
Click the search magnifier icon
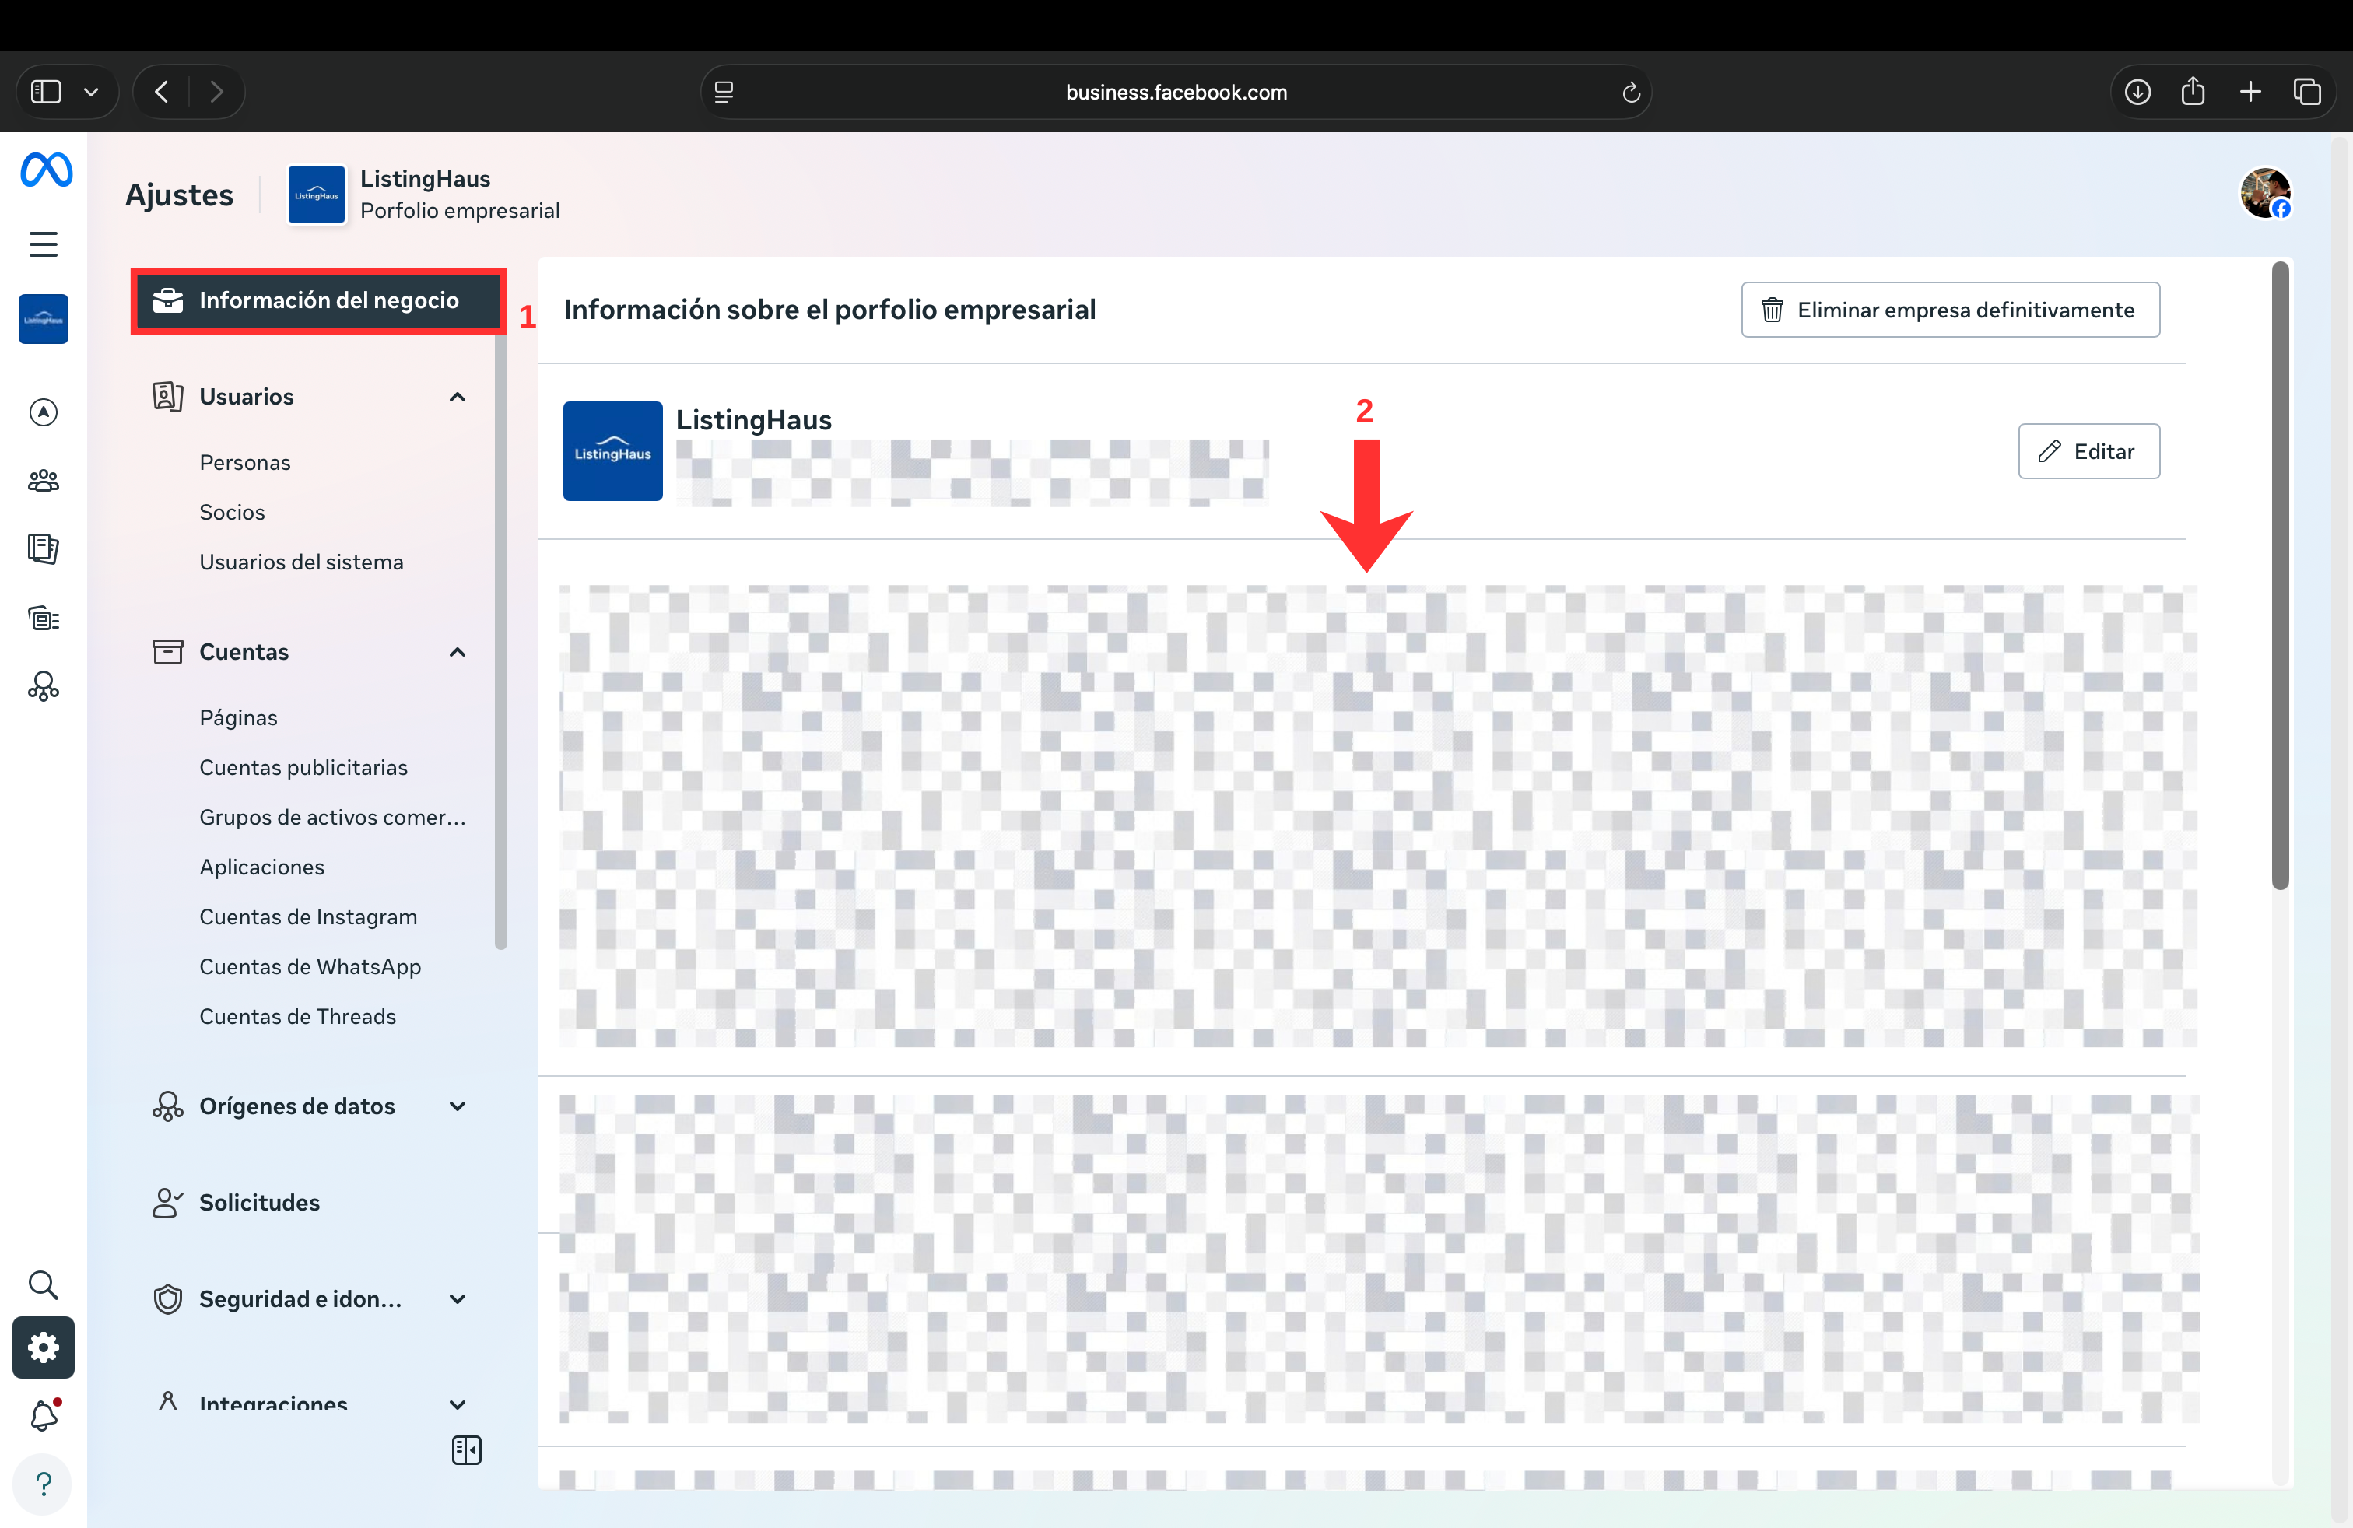(x=44, y=1284)
